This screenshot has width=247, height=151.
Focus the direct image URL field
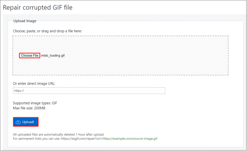pos(89,91)
